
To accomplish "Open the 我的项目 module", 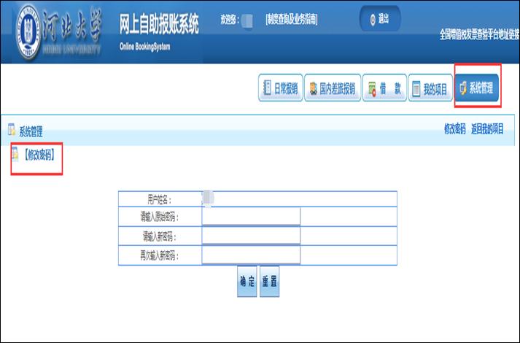I will point(428,89).
